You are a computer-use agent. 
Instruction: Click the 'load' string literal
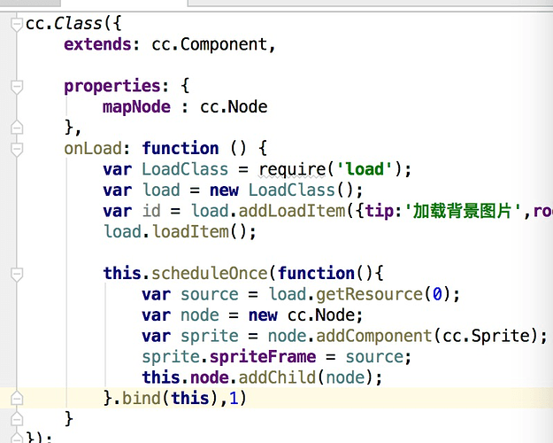365,169
